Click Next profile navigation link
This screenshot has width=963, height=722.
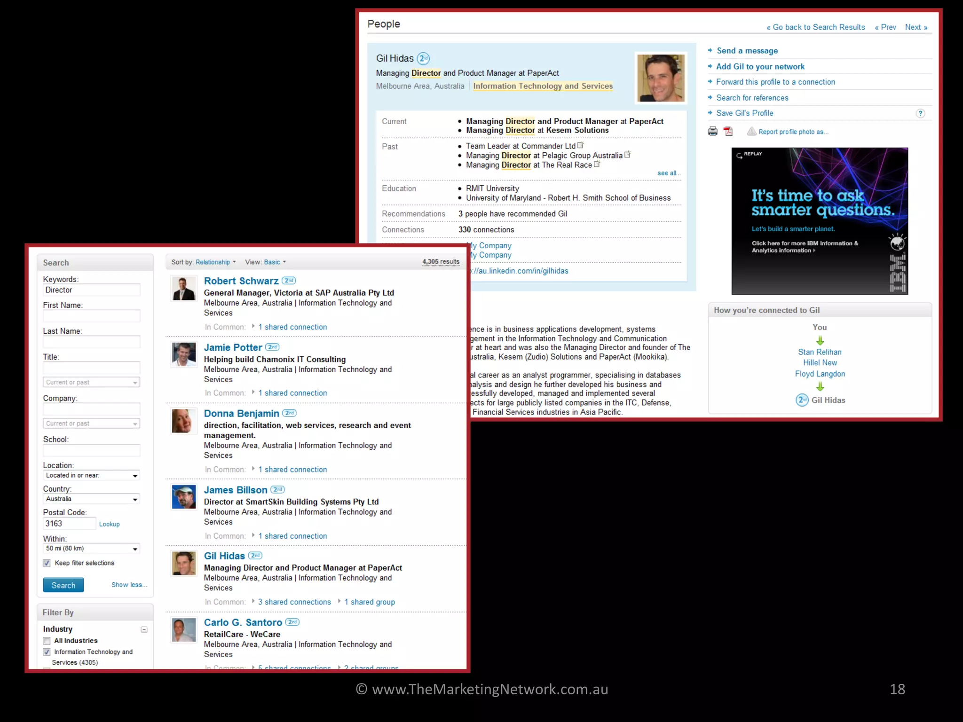[916, 27]
